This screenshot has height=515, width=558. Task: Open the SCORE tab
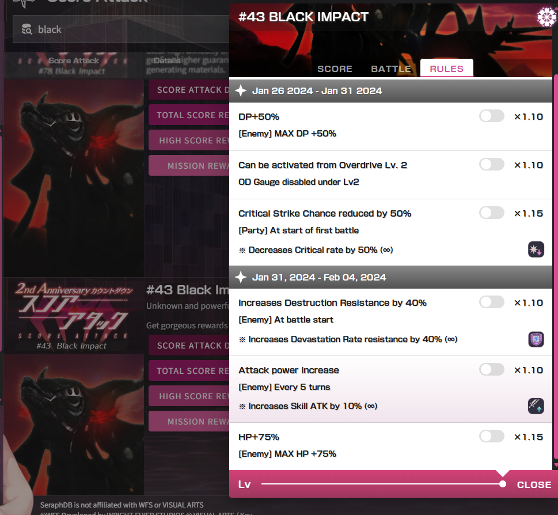[x=335, y=69]
